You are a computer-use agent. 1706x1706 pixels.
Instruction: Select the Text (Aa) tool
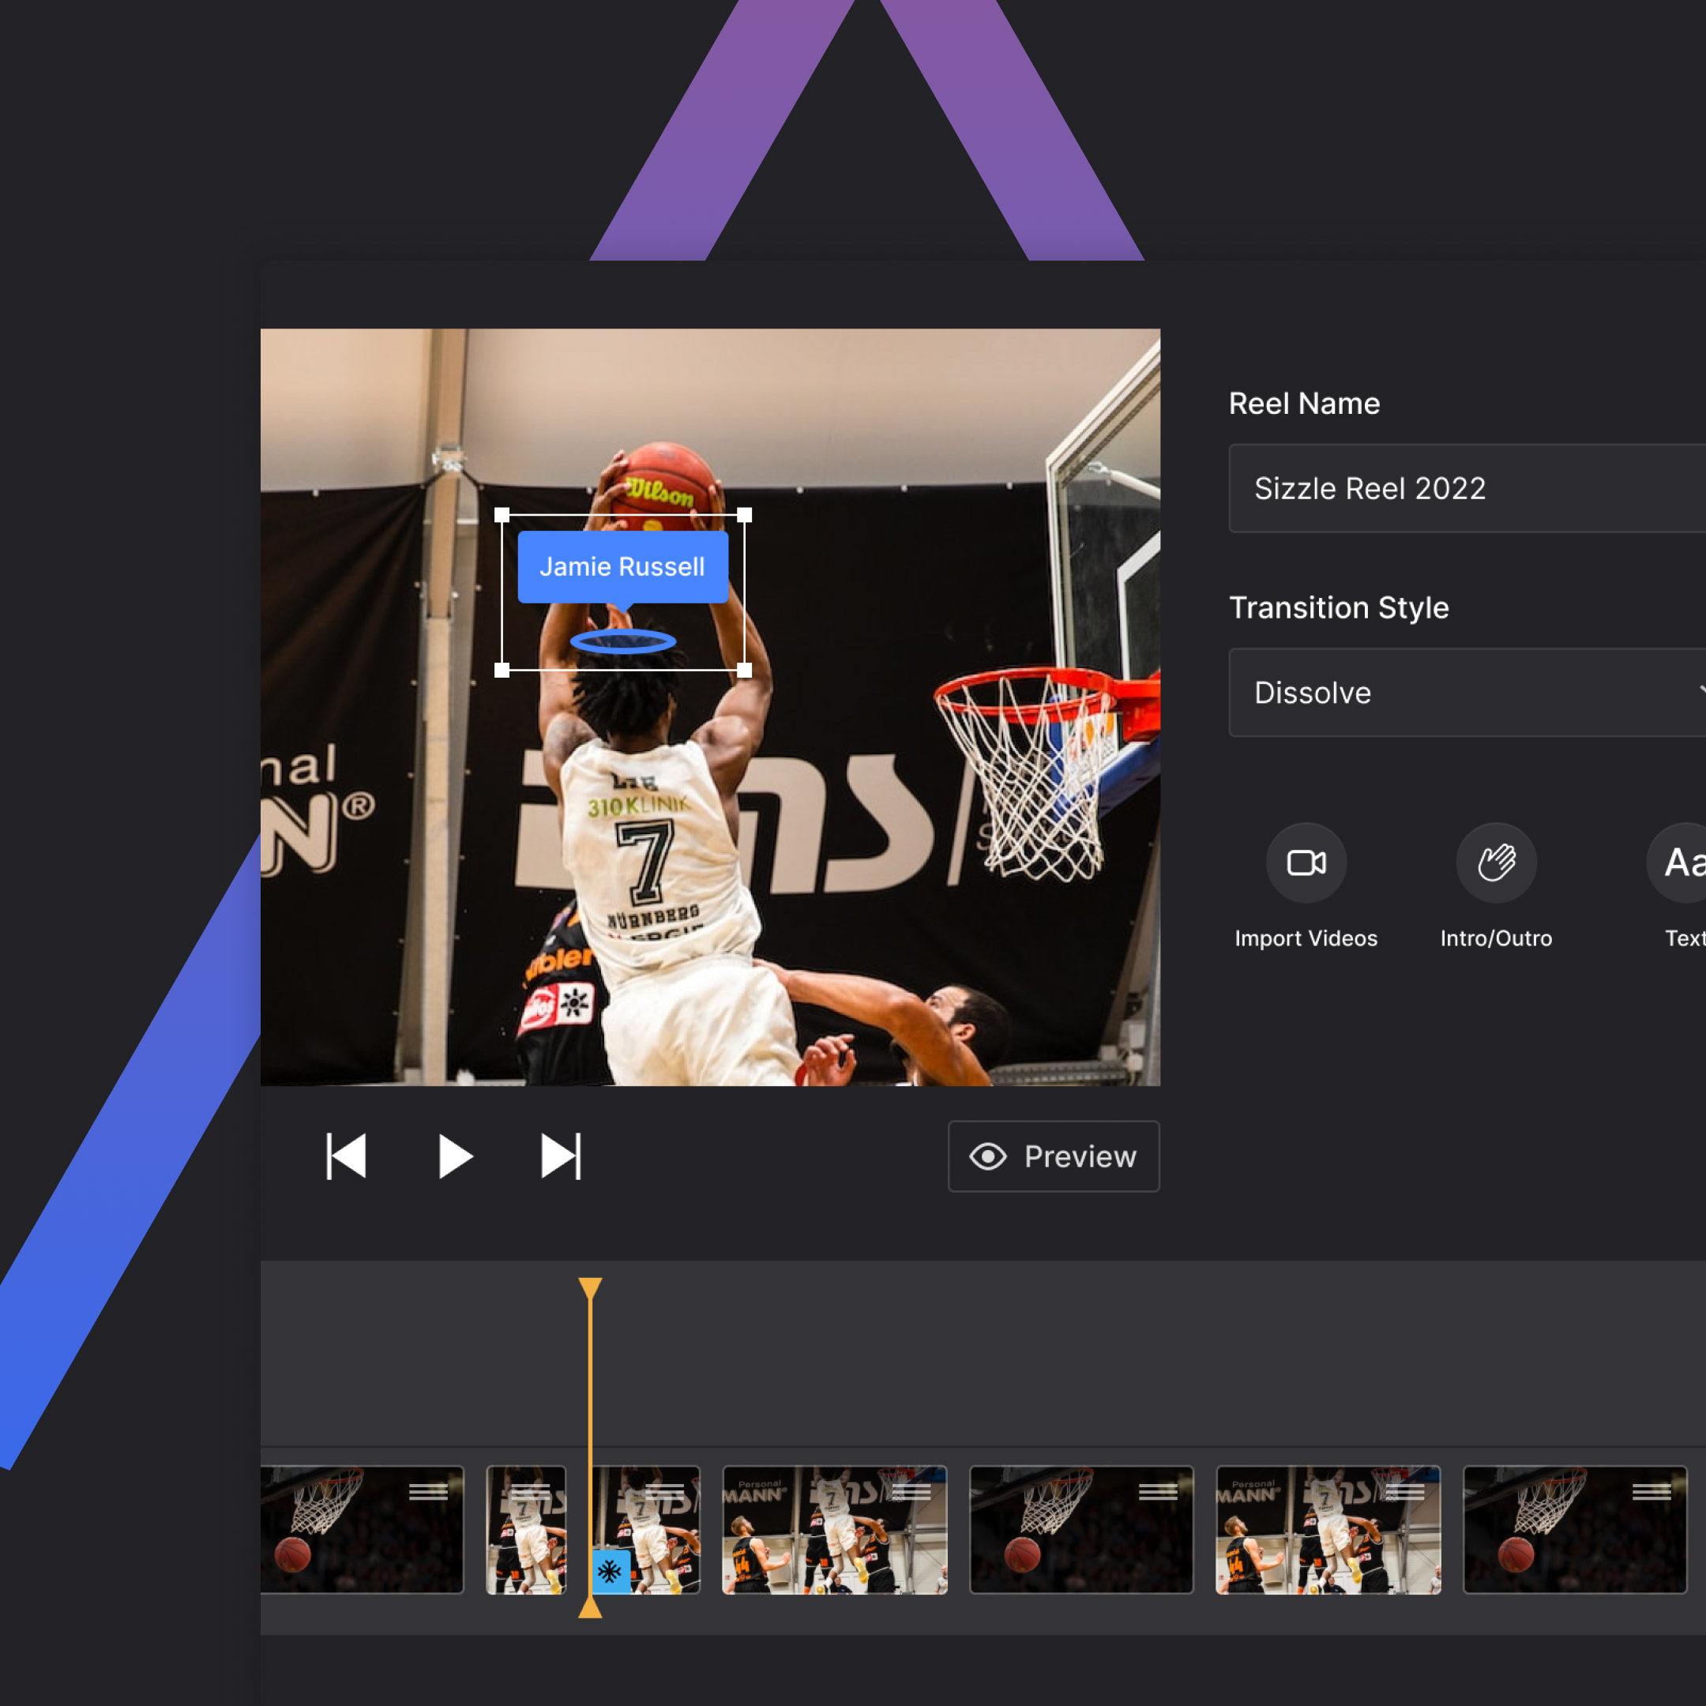[1682, 863]
